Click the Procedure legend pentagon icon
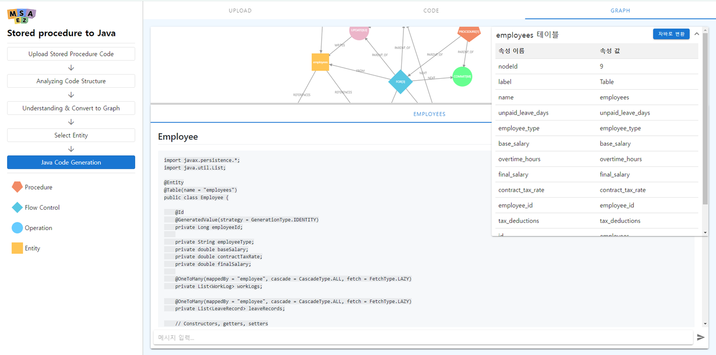 (17, 187)
